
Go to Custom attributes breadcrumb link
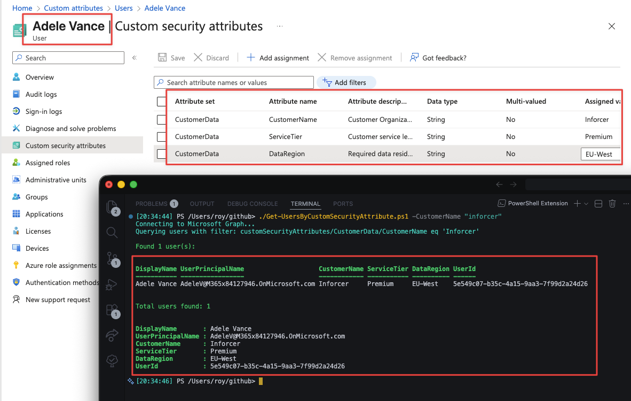pos(73,8)
